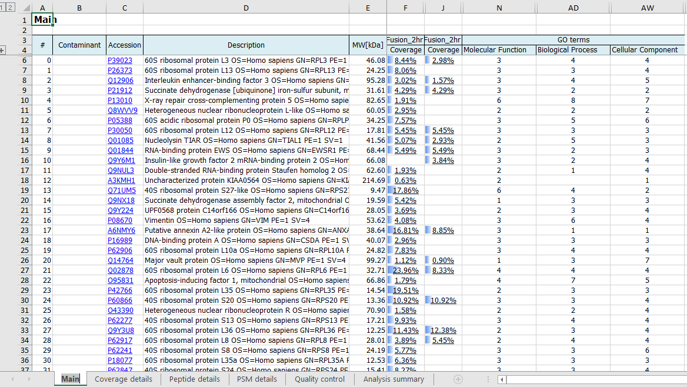Open the Analysis summary sheet
The width and height of the screenshot is (687, 387).
(393, 379)
